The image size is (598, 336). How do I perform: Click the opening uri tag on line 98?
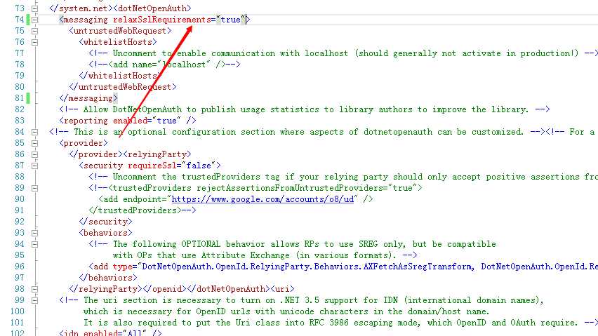(282, 289)
